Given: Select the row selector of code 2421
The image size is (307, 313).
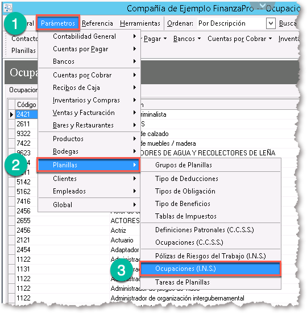Looking at the screenshot, I should click(x=11, y=114).
